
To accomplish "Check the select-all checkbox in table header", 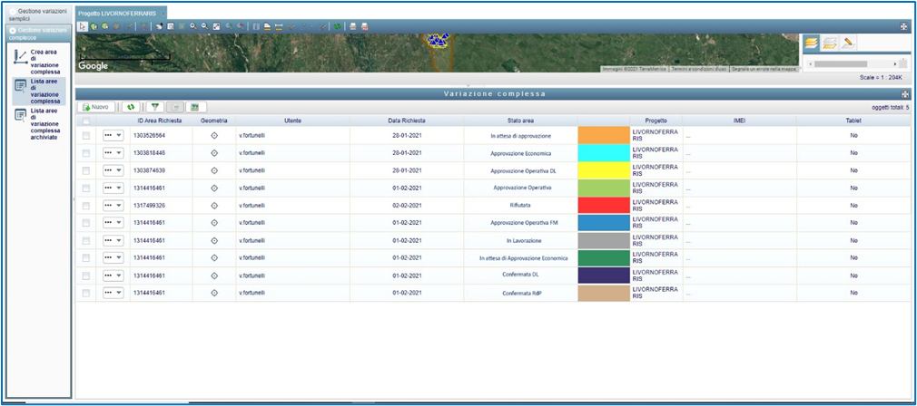I will point(86,120).
